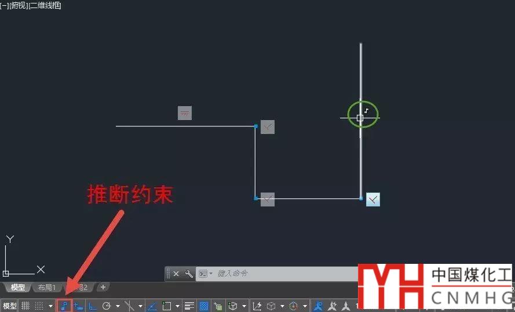
Task: Click the UCS origin icon
Action: coord(6,274)
